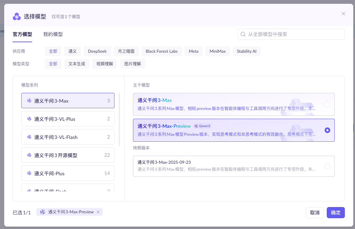Click the icon beside 通义千问3-VL-Flash series
The image size is (355, 229).
point(29,137)
